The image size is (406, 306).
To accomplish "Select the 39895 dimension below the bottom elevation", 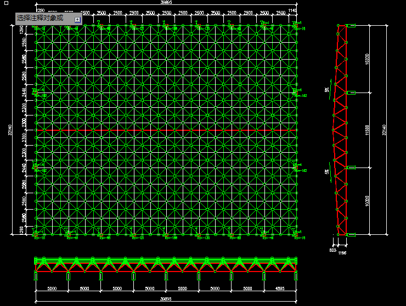I will tap(165, 299).
